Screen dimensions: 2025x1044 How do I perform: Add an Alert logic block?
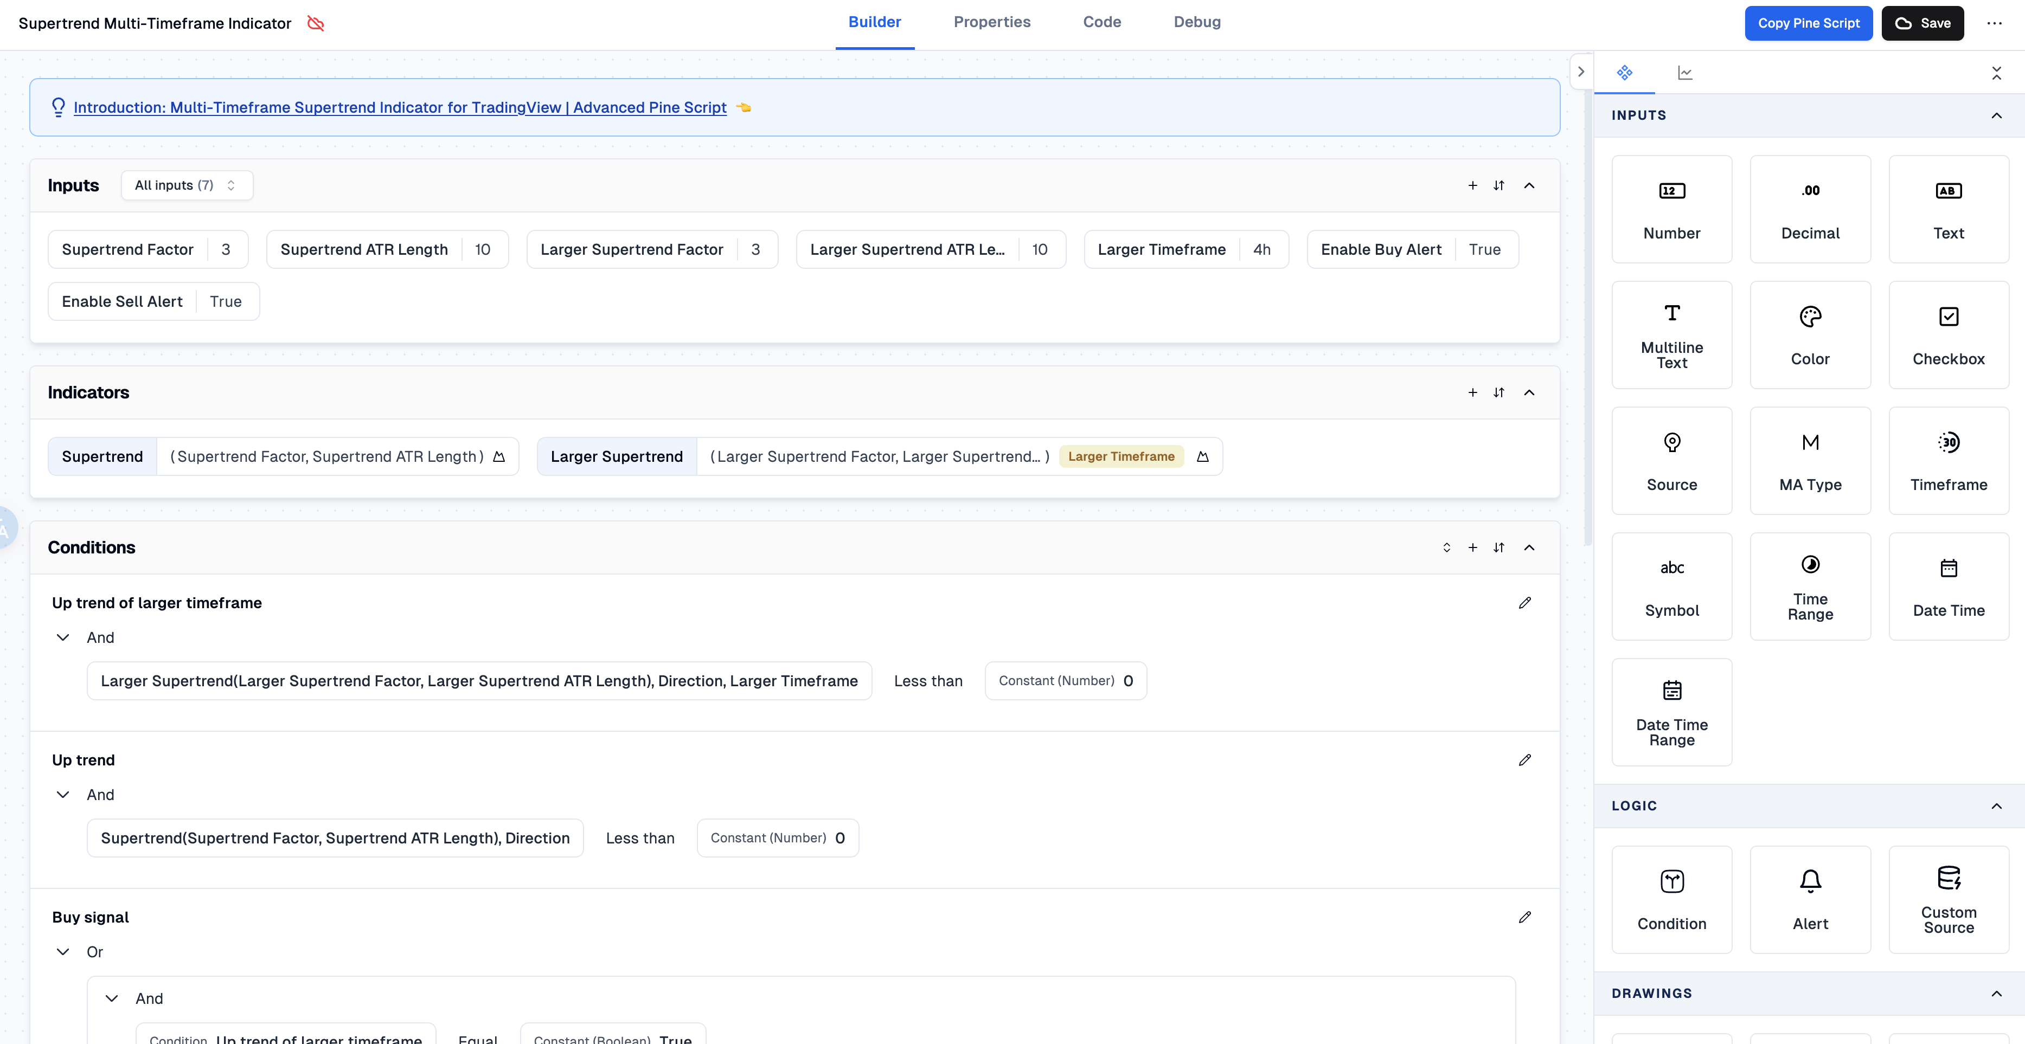1810,899
